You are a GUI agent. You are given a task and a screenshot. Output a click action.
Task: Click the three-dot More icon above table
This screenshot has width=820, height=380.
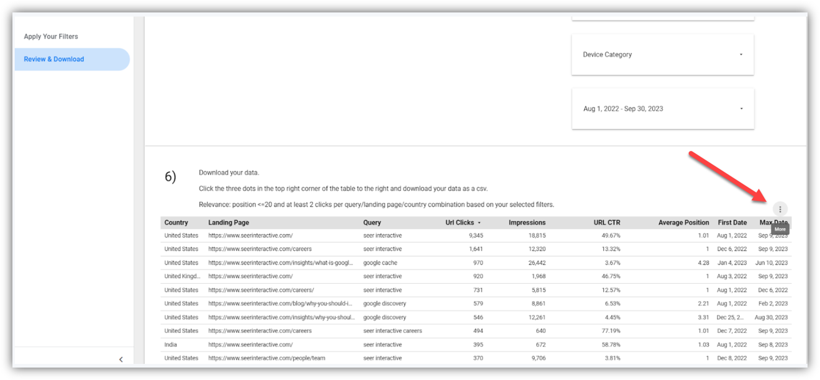(x=780, y=209)
